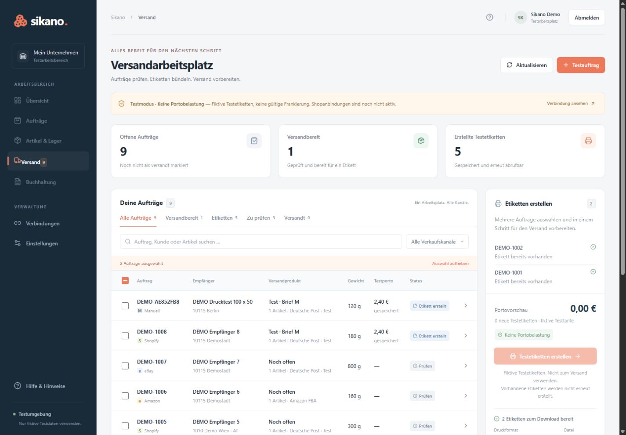626x435 pixels.
Task: Click the order search input field
Action: 261,242
